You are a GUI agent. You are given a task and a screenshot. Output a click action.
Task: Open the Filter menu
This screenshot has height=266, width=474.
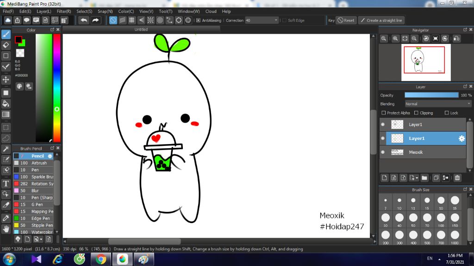pos(64,12)
